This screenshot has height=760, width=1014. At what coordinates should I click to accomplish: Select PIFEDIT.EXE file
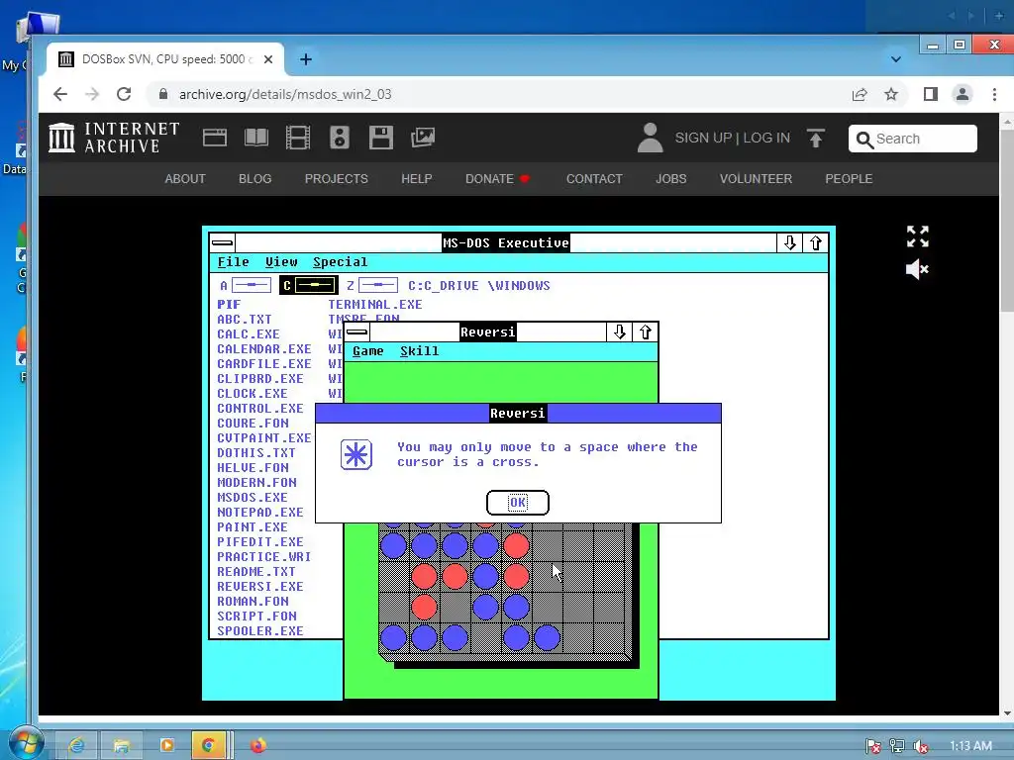(260, 542)
